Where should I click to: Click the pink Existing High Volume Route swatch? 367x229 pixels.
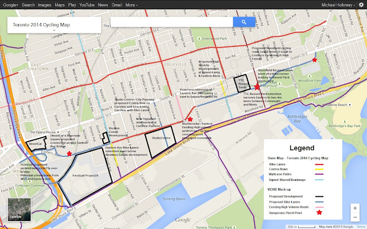[319, 207]
